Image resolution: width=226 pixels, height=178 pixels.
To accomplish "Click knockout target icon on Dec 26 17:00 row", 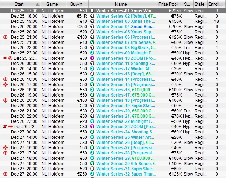I will pyautogui.click(x=6, y=85).
